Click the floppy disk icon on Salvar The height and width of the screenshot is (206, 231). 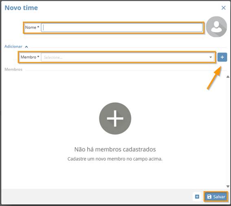(x=209, y=197)
